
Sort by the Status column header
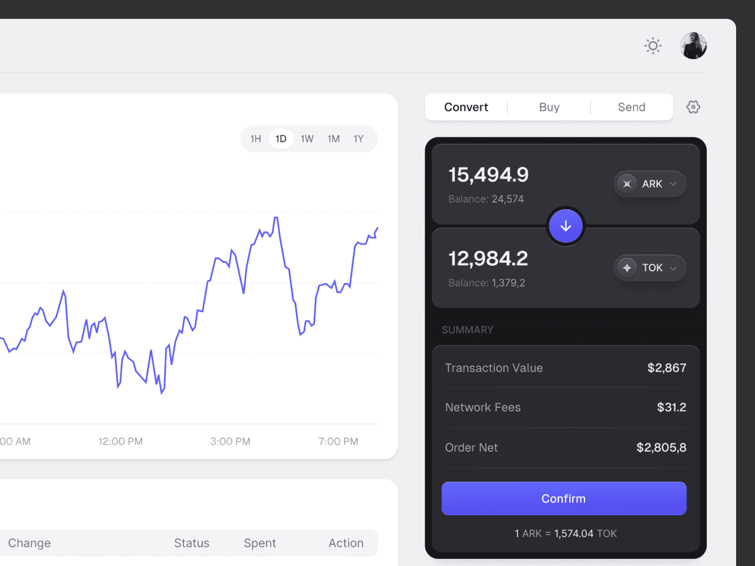pyautogui.click(x=192, y=543)
